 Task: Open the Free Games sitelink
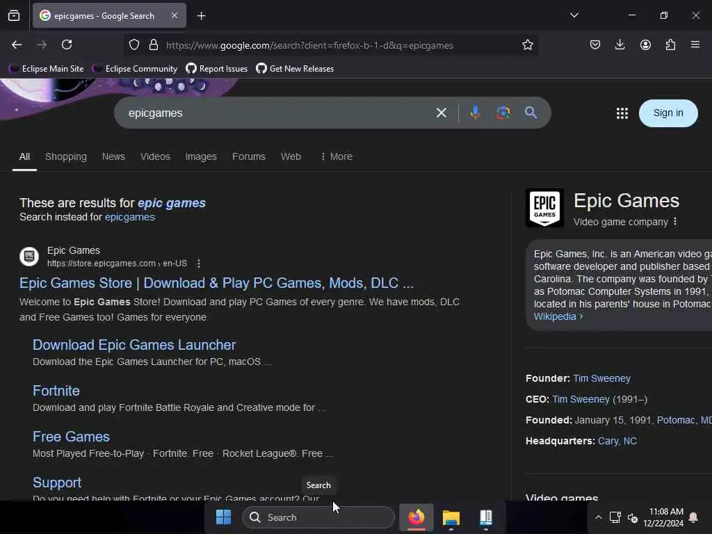pos(72,437)
